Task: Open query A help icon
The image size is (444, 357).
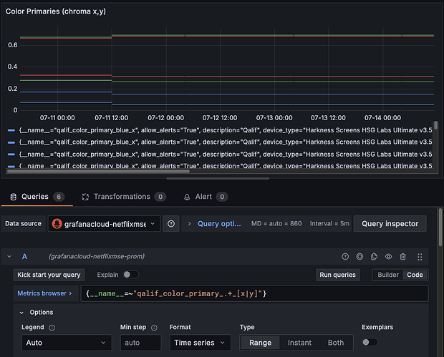Action: (345, 257)
